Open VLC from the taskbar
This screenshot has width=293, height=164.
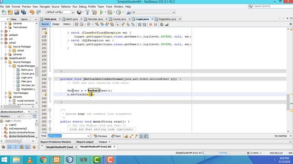pos(30,160)
